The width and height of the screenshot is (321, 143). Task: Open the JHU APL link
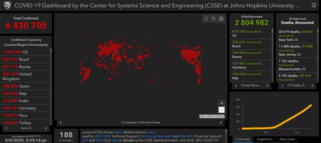[187, 136]
